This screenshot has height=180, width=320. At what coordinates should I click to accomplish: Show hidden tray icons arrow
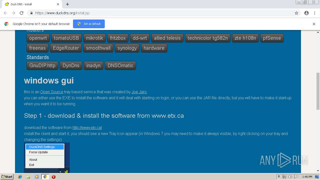(x=279, y=177)
